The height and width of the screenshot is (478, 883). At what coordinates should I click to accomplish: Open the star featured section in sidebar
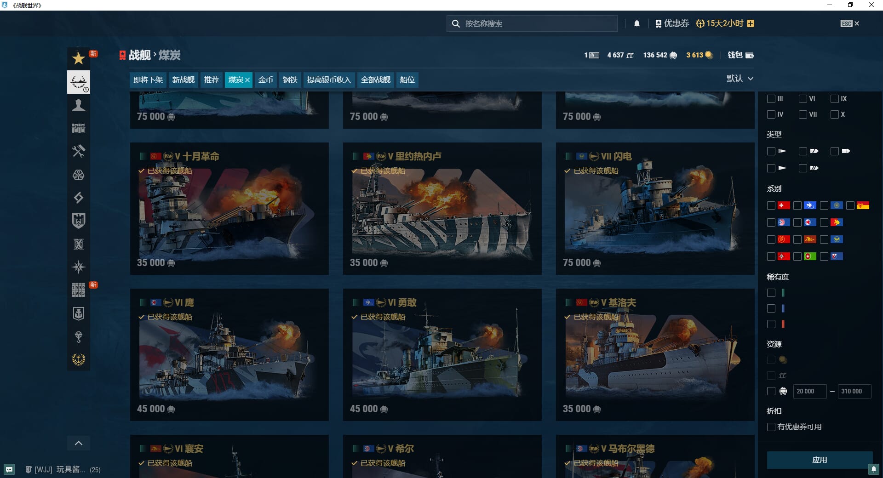coord(79,58)
